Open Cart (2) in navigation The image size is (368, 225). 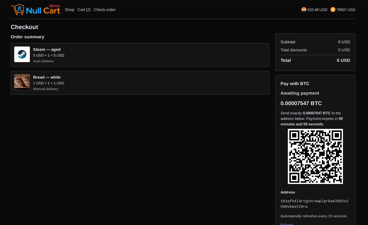tap(84, 10)
